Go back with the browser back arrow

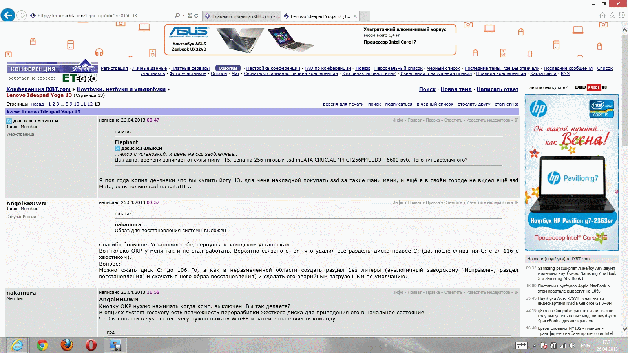point(8,15)
